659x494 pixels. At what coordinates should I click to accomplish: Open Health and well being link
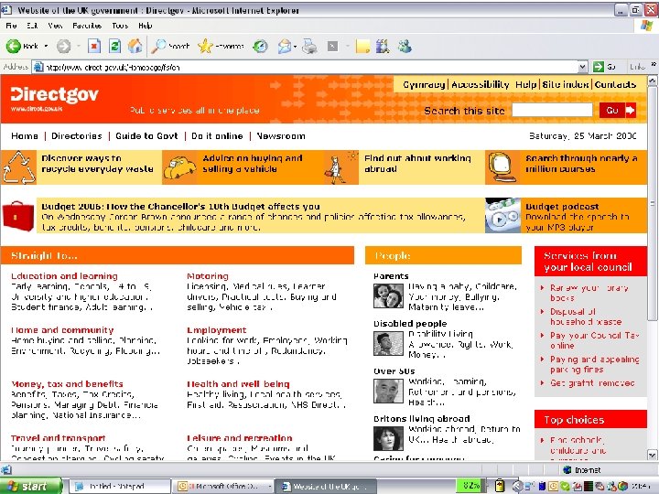pos(238,384)
